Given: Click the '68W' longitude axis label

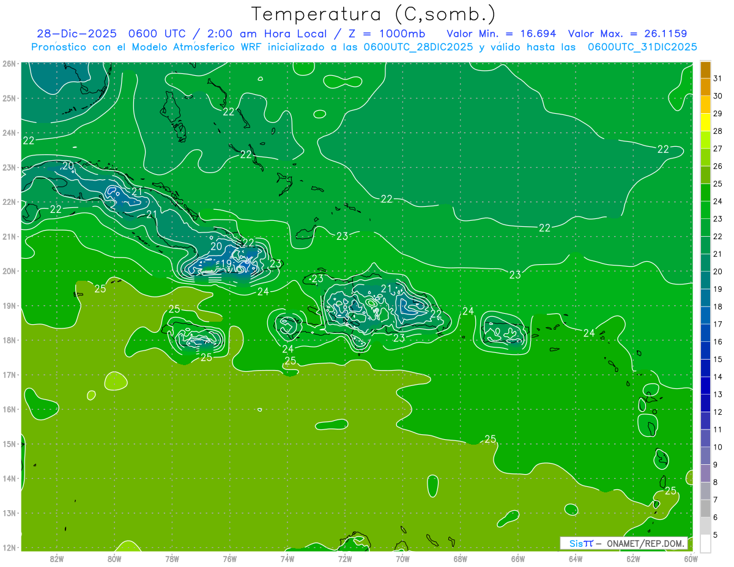Looking at the screenshot, I should 461,558.
